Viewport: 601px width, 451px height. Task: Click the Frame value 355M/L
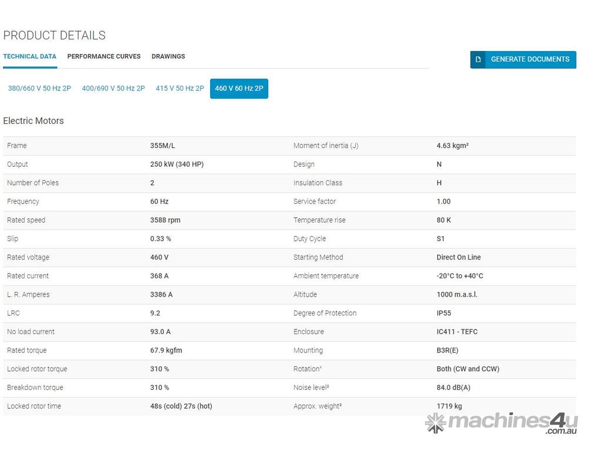163,146
